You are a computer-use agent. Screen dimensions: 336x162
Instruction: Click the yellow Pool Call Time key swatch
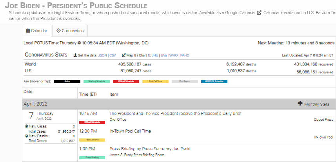[x=155, y=82]
